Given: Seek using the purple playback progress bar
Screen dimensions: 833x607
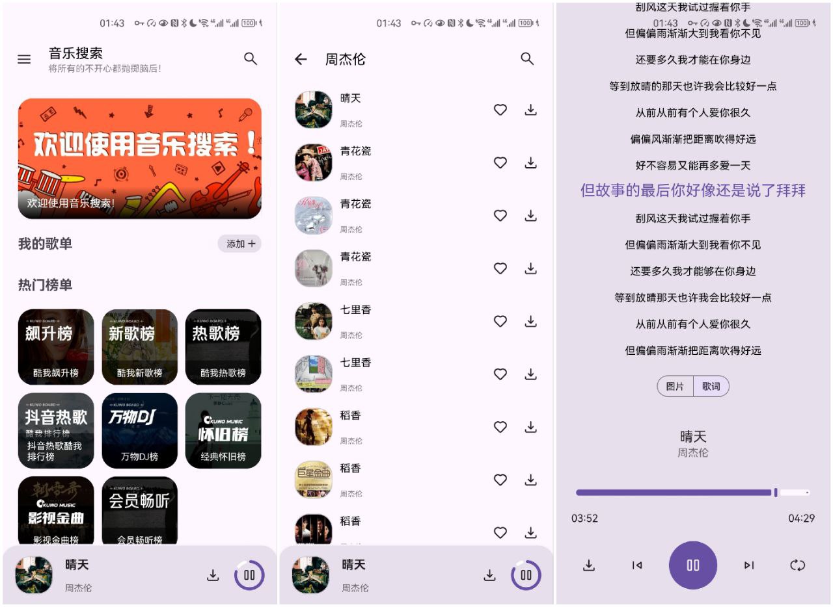Looking at the screenshot, I should (693, 493).
